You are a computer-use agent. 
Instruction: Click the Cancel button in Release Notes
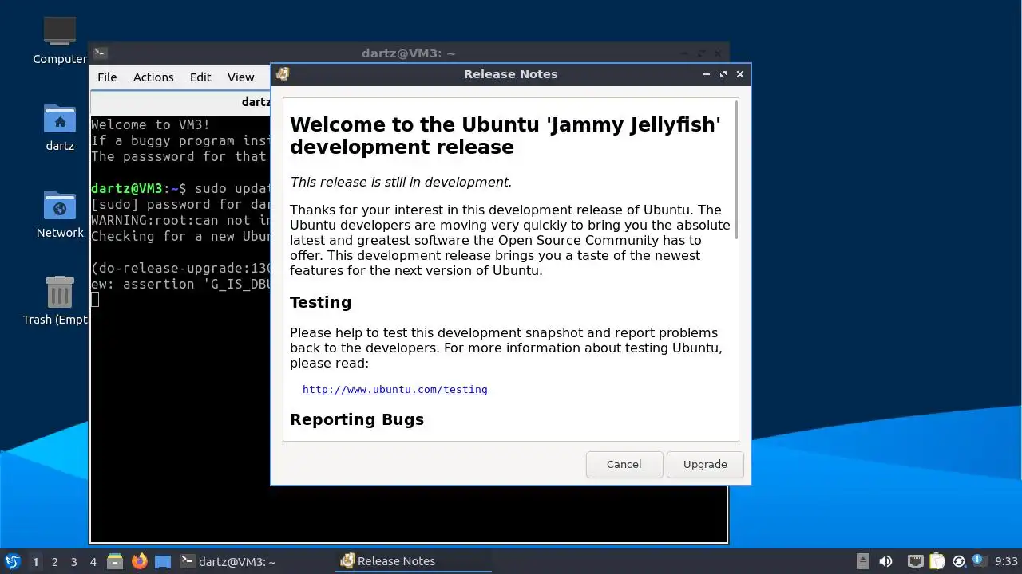coord(624,464)
